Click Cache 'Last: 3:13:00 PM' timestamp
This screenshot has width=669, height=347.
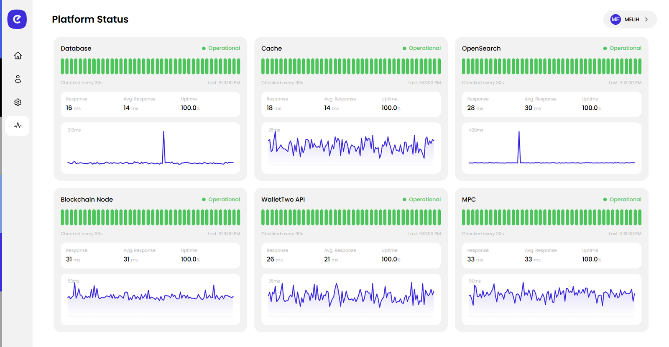[x=424, y=83]
